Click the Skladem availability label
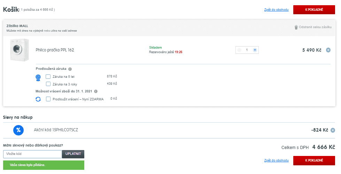The height and width of the screenshot is (174, 341). (155, 48)
